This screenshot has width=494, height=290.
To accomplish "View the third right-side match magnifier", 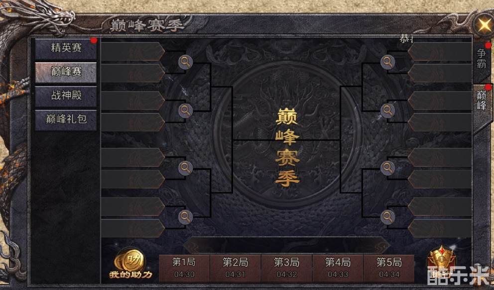I will pyautogui.click(x=387, y=168).
